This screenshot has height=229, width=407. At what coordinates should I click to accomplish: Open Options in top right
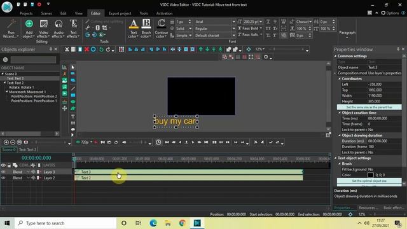[390, 13]
